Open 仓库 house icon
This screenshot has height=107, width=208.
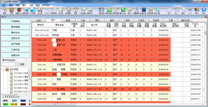[x=76, y=11]
